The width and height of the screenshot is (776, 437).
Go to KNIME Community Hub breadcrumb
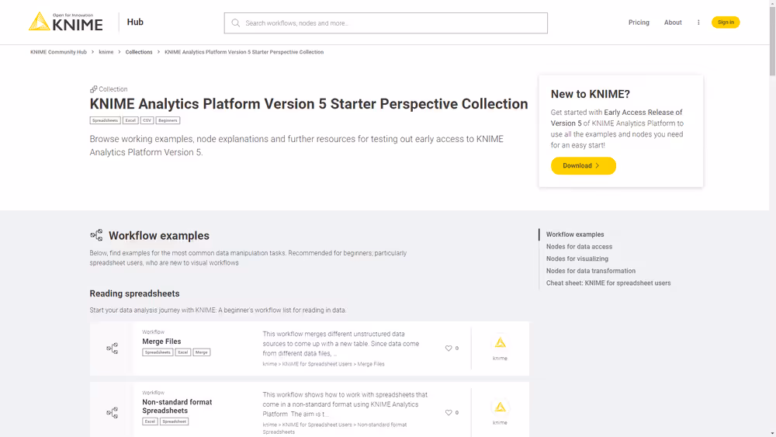58,52
